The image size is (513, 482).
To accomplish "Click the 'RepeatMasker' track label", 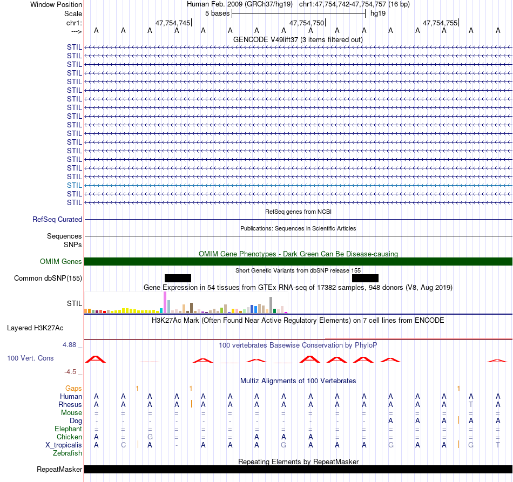I will [x=59, y=469].
